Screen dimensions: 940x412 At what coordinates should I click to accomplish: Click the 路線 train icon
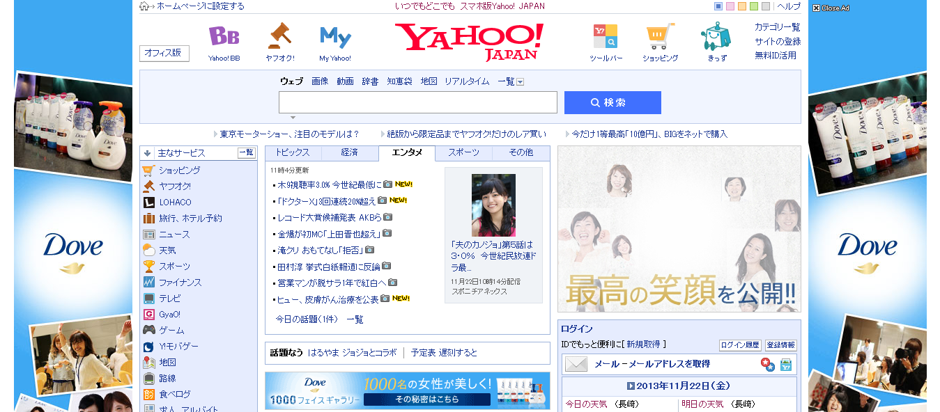[148, 379]
